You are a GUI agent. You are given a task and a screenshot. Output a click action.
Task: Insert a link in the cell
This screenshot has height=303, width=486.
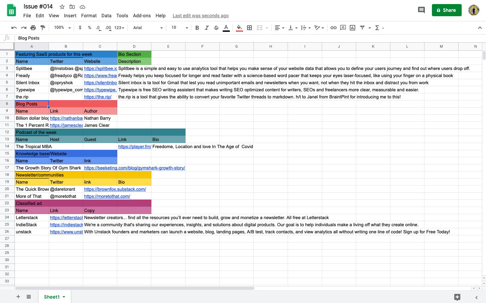(x=334, y=27)
